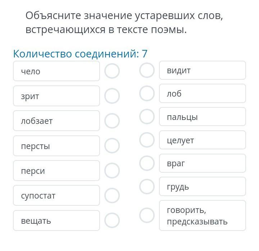The height and width of the screenshot is (251, 259).
Task: Select the connector circle next to «зрит»
Action: [112, 96]
